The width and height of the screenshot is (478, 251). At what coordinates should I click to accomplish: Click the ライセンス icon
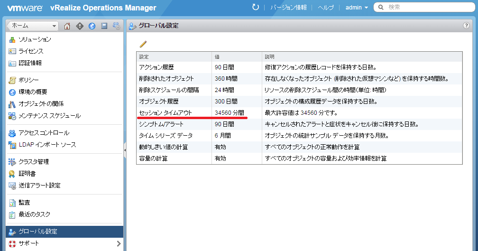(x=12, y=51)
